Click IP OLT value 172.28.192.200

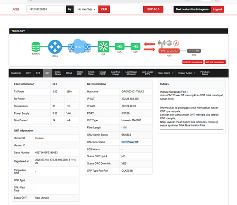[130, 99]
